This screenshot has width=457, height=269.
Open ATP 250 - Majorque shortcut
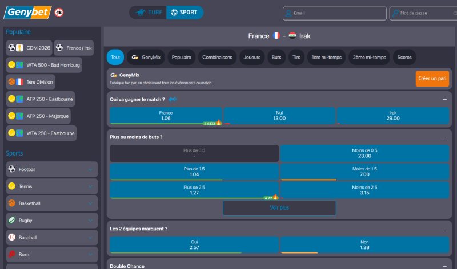tap(38, 116)
